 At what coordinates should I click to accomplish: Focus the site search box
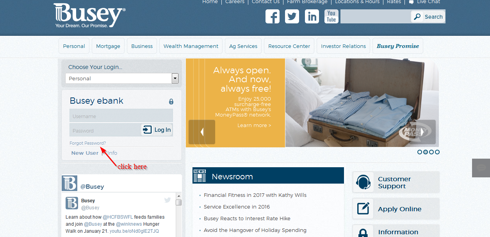[x=376, y=16]
